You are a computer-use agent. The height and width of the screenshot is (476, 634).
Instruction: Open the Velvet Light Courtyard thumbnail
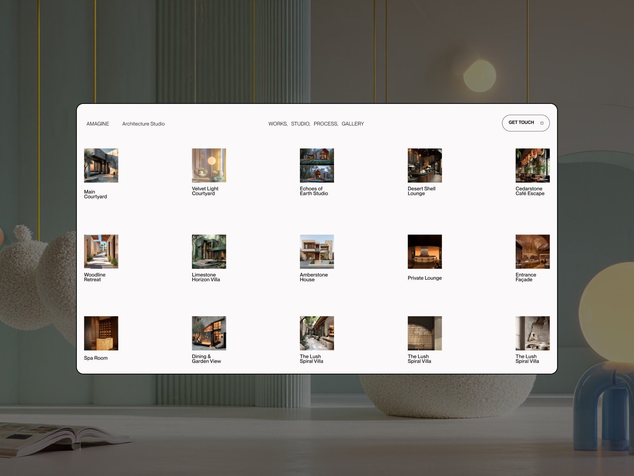[x=209, y=165]
